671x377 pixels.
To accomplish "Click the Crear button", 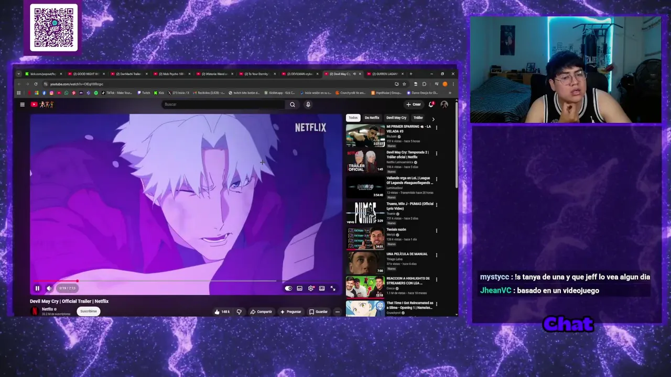I will [414, 104].
